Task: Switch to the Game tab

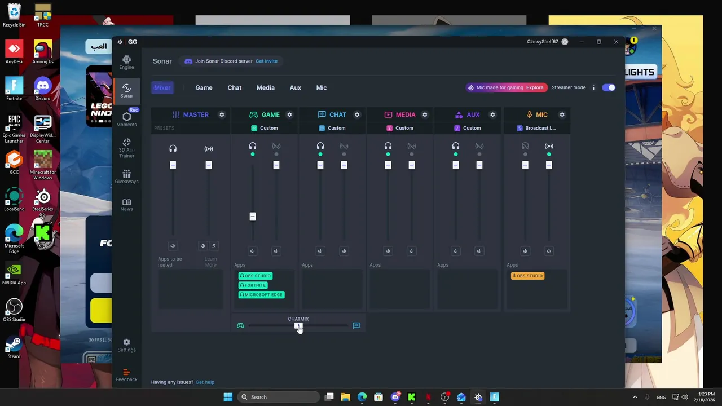Action: (x=204, y=87)
